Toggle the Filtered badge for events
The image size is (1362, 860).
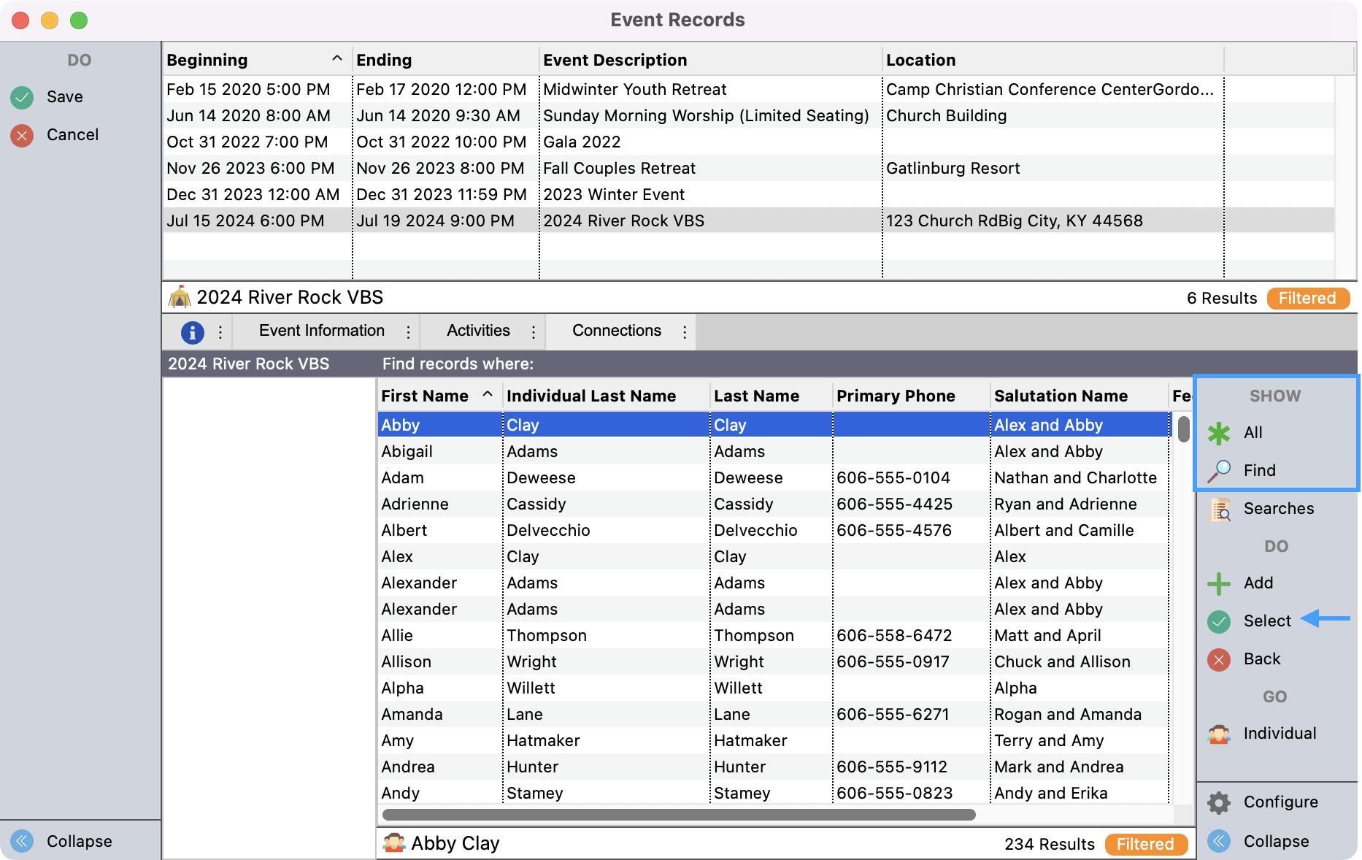[x=1307, y=298]
